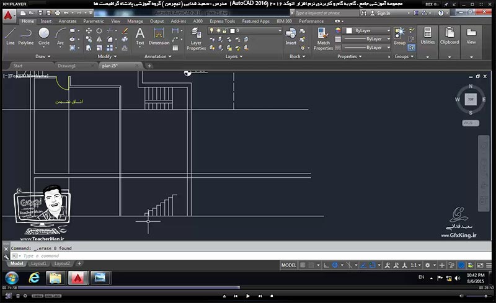Toggle hardware acceleration blue circle icon
The width and height of the screenshot is (496, 303).
(461, 265)
